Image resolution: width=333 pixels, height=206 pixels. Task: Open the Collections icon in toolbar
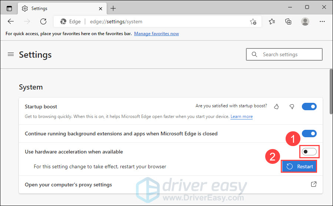point(288,21)
